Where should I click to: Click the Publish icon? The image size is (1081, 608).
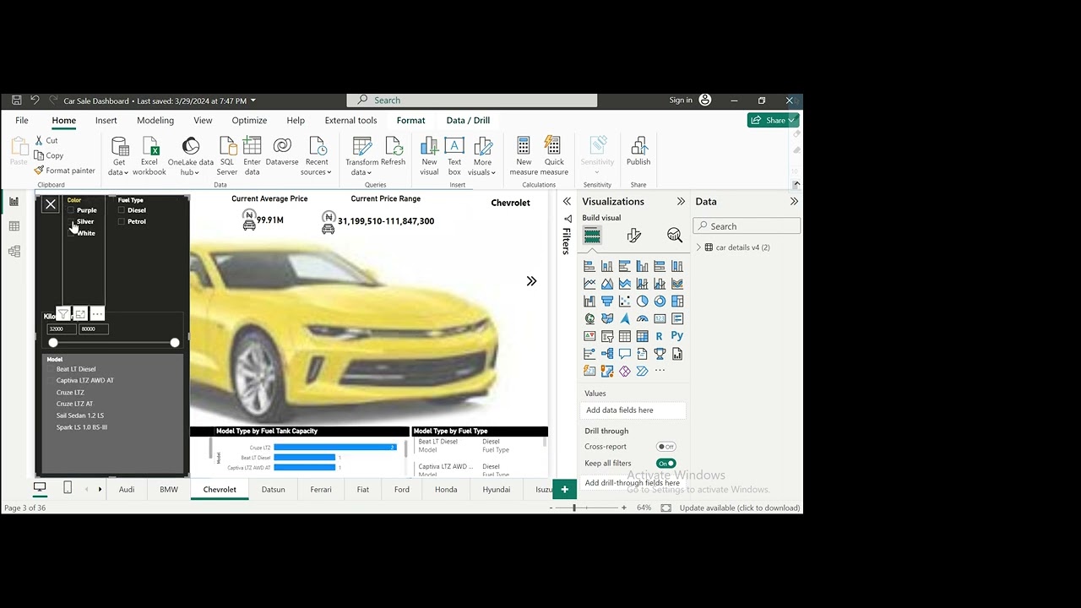click(x=638, y=147)
